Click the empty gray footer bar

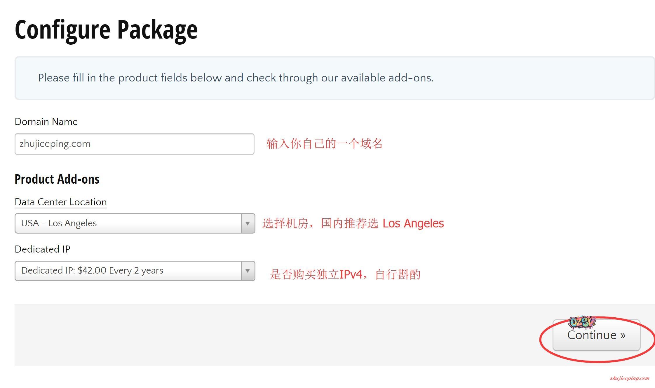(263, 335)
